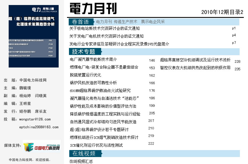Open article 关于发电厂电机技术交流研讨会的征文通知
The image size is (248, 164).
[x=106, y=36]
